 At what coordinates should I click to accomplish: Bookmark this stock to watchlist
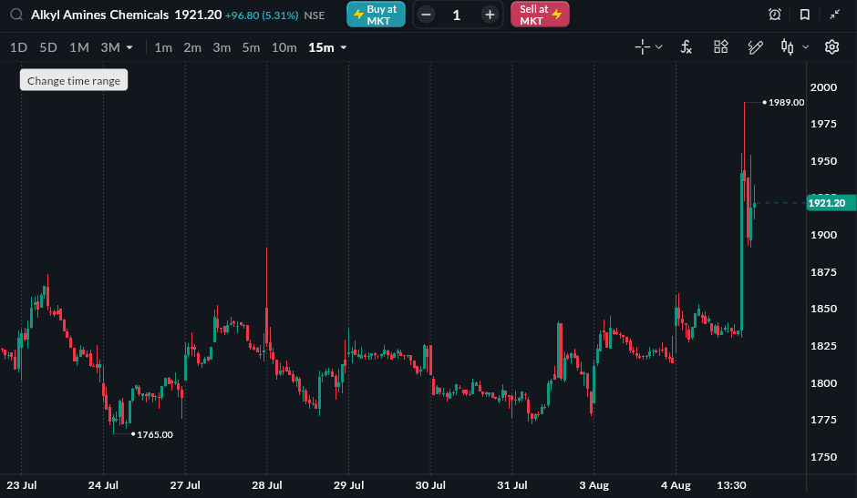click(804, 15)
